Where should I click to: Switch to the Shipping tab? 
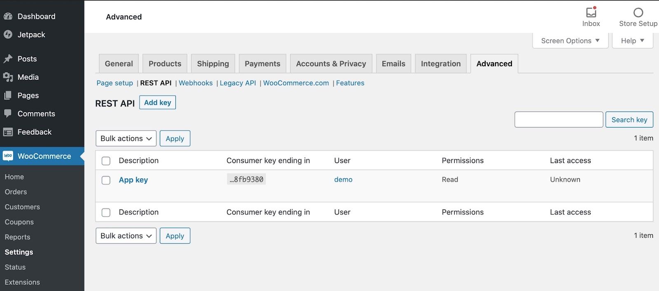(x=213, y=64)
